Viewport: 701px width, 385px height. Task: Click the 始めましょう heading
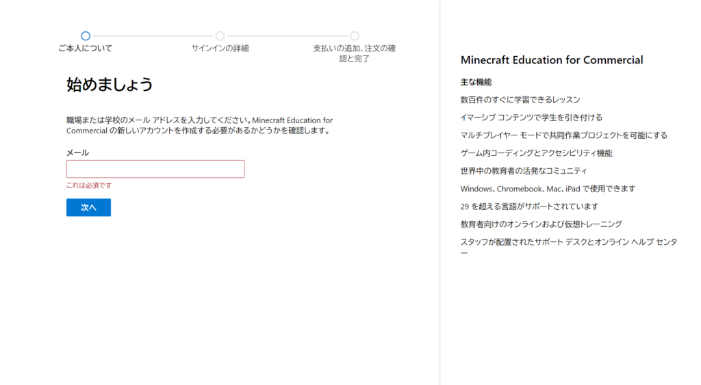click(x=110, y=85)
